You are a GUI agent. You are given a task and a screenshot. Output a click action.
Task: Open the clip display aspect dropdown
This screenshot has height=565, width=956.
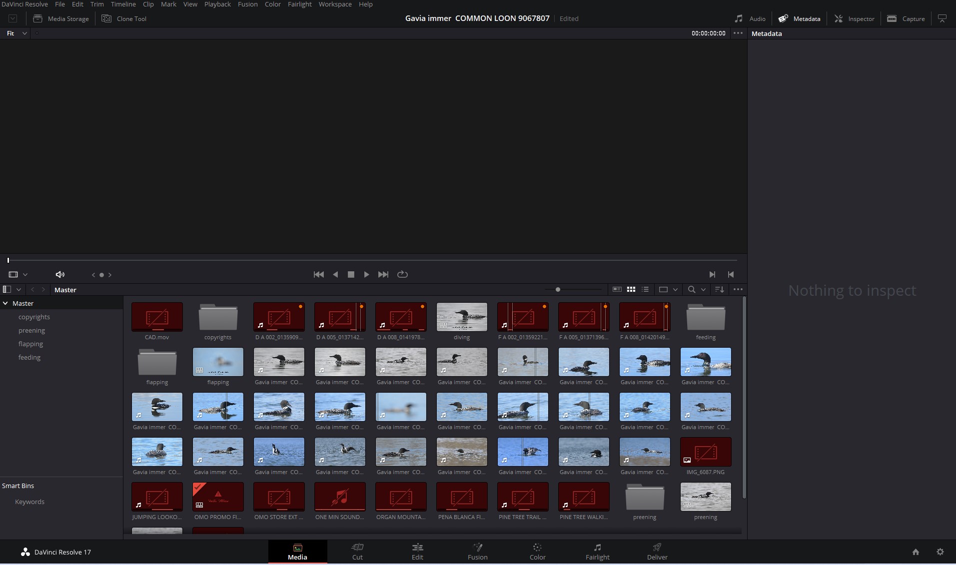668,289
